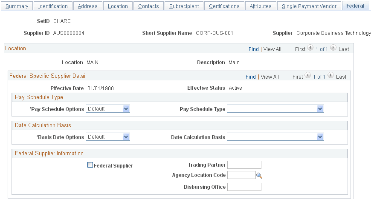Show next row in Location section
371x199 pixels.
333,48
